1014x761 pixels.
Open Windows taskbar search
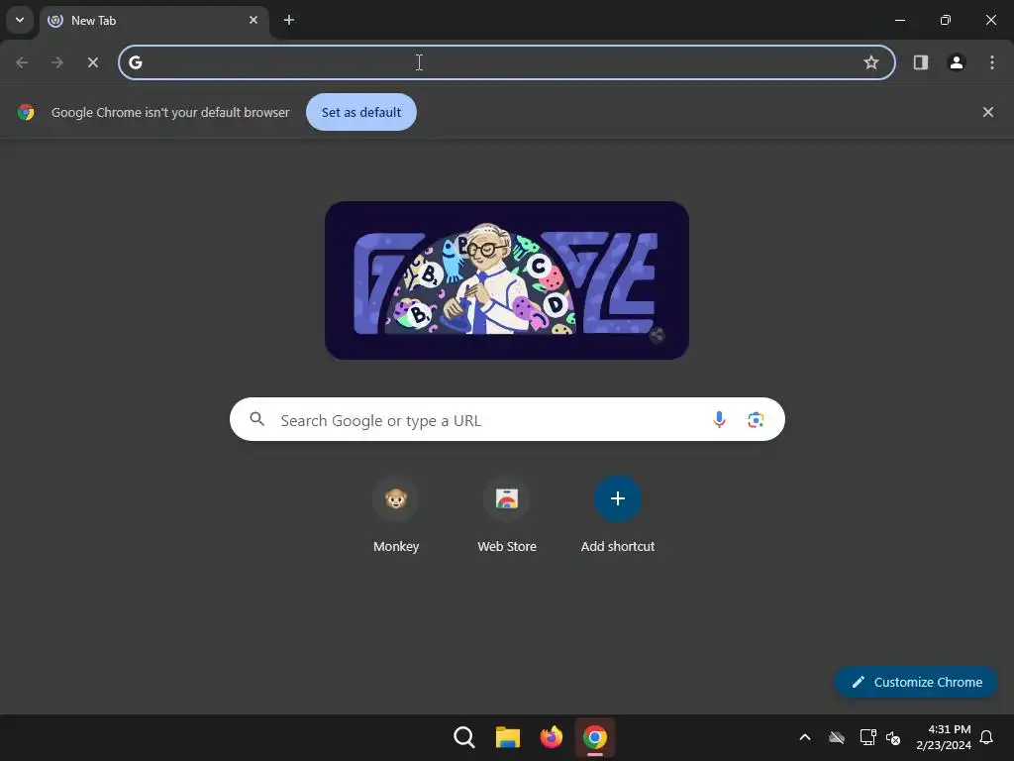(x=463, y=737)
